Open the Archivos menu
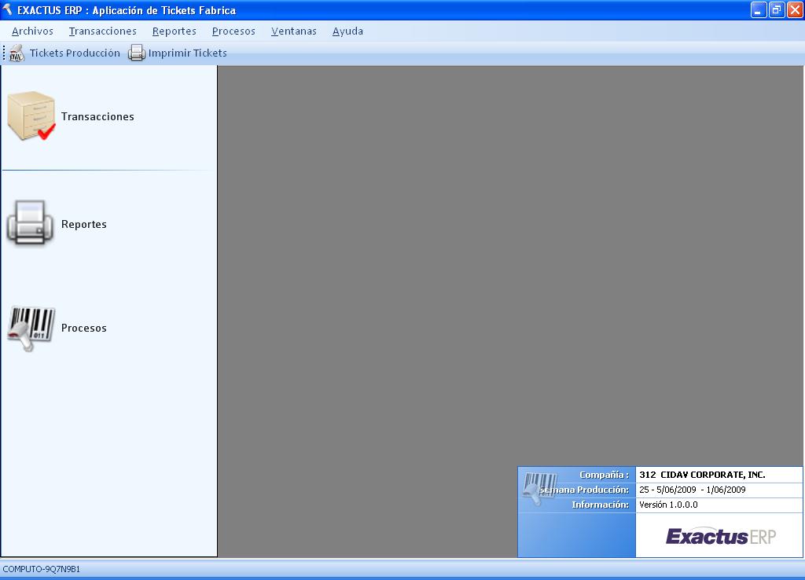Image resolution: width=805 pixels, height=580 pixels. [x=32, y=31]
